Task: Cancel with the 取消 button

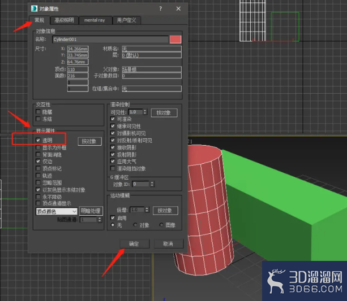Action: [169, 244]
